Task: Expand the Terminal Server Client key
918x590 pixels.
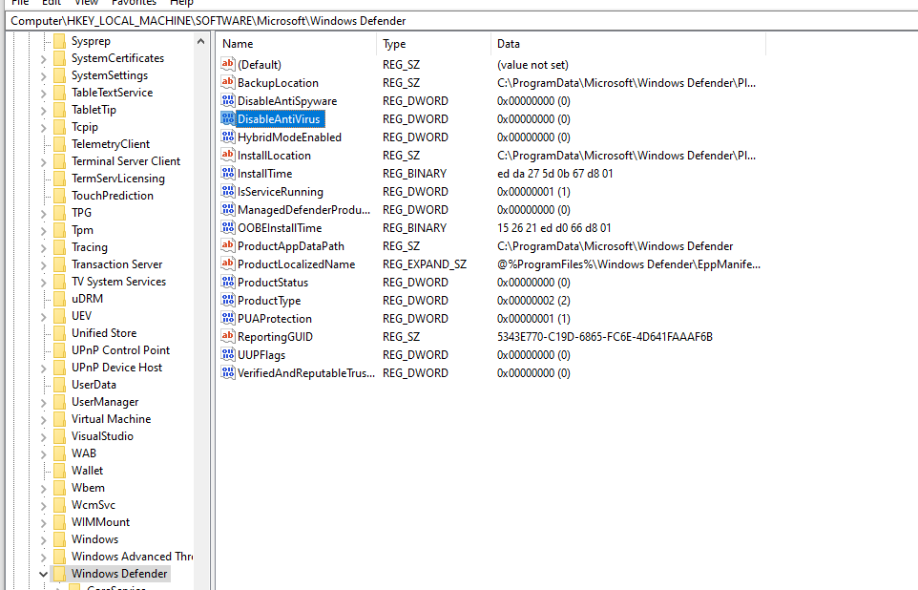Action: [x=43, y=161]
